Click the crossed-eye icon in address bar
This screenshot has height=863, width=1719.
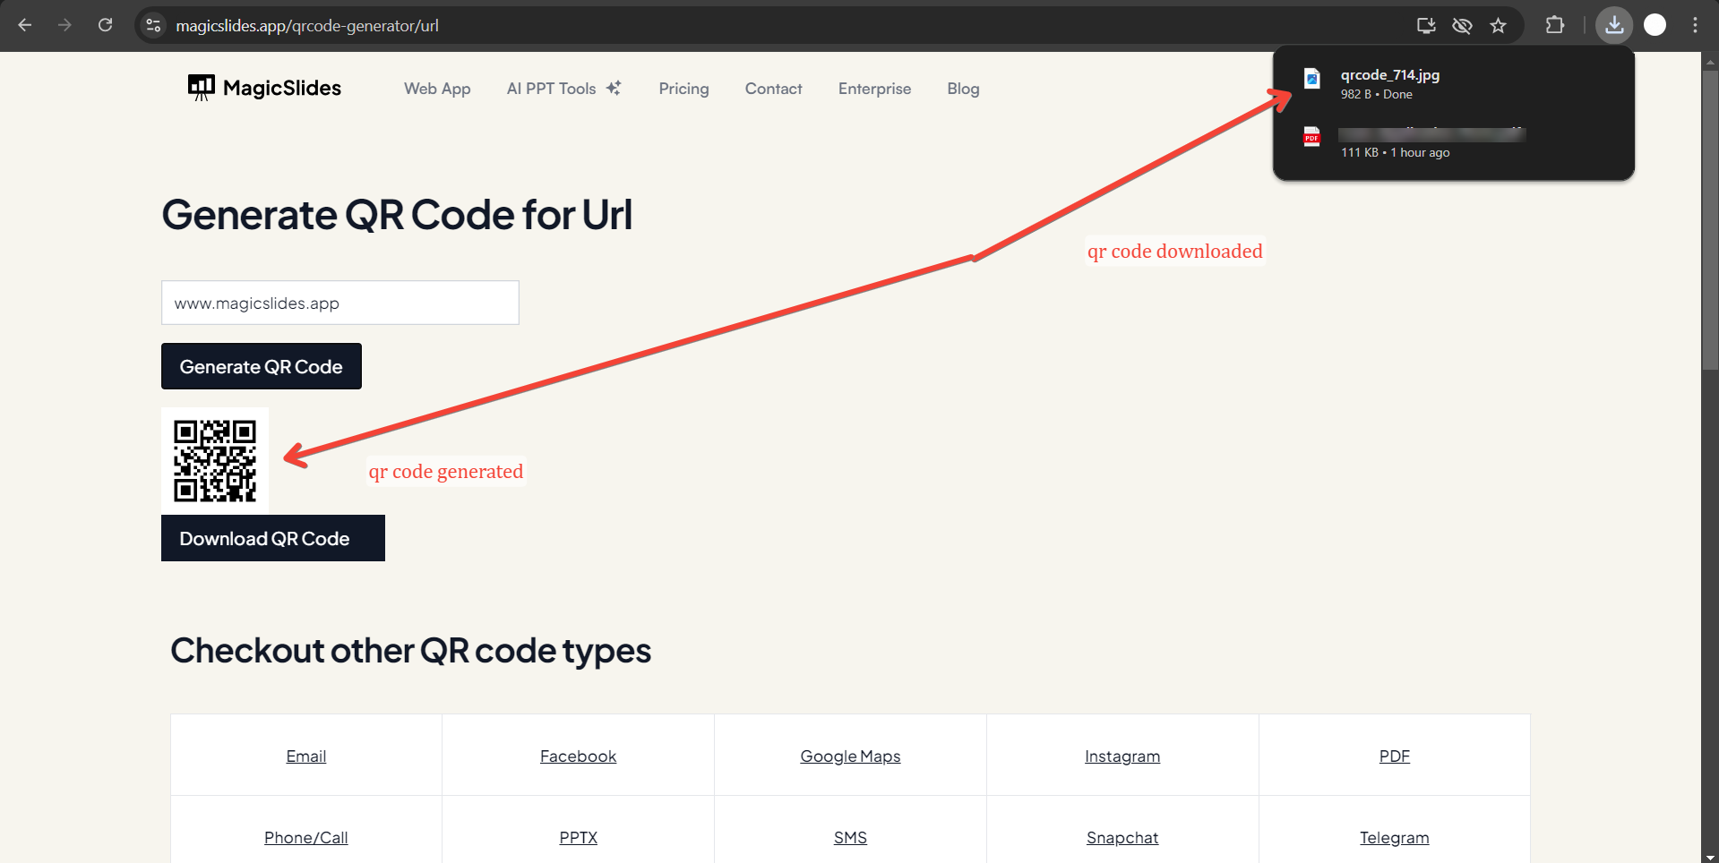pyautogui.click(x=1462, y=25)
